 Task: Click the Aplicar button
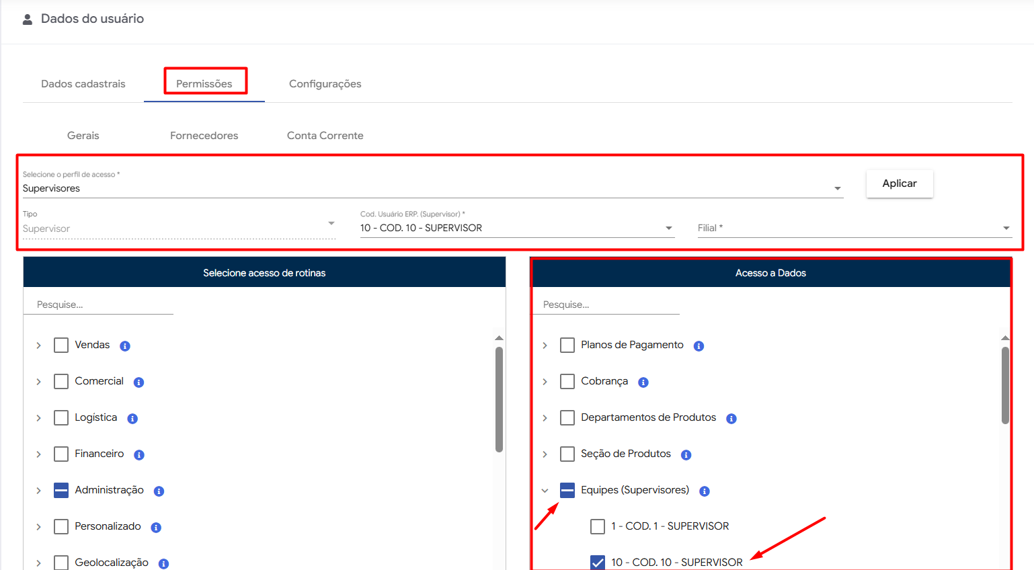click(x=900, y=184)
